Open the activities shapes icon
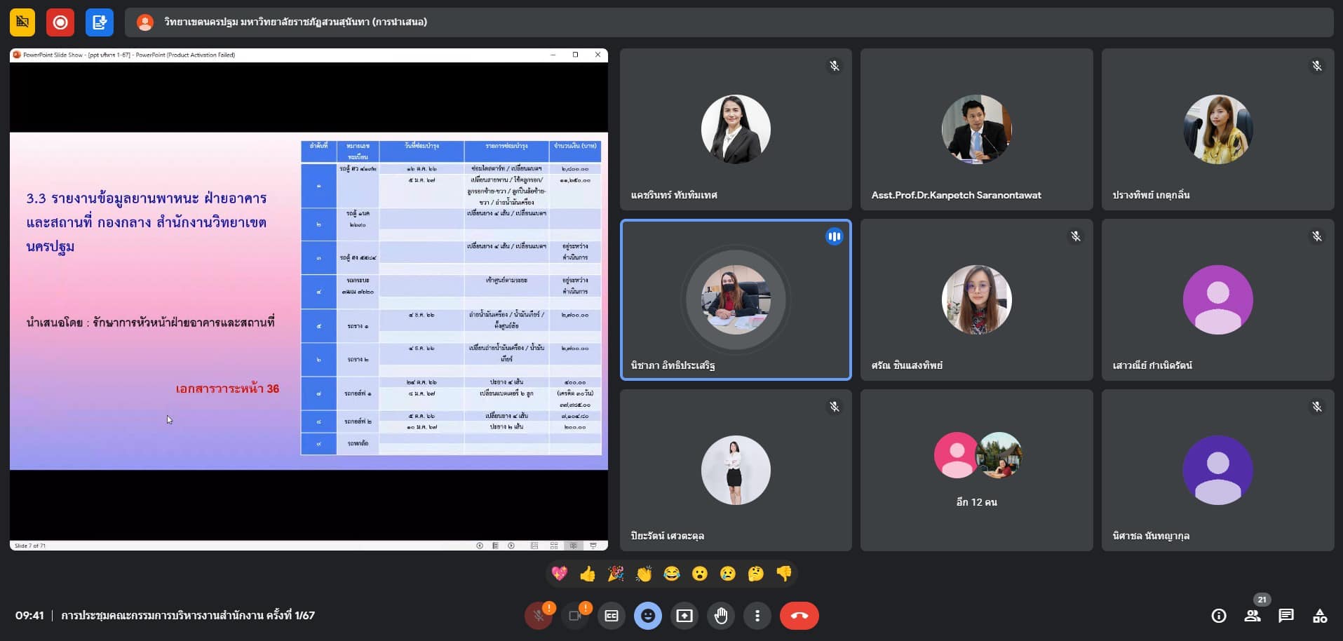Screen dimensions: 1343x641 pyautogui.click(x=1320, y=616)
